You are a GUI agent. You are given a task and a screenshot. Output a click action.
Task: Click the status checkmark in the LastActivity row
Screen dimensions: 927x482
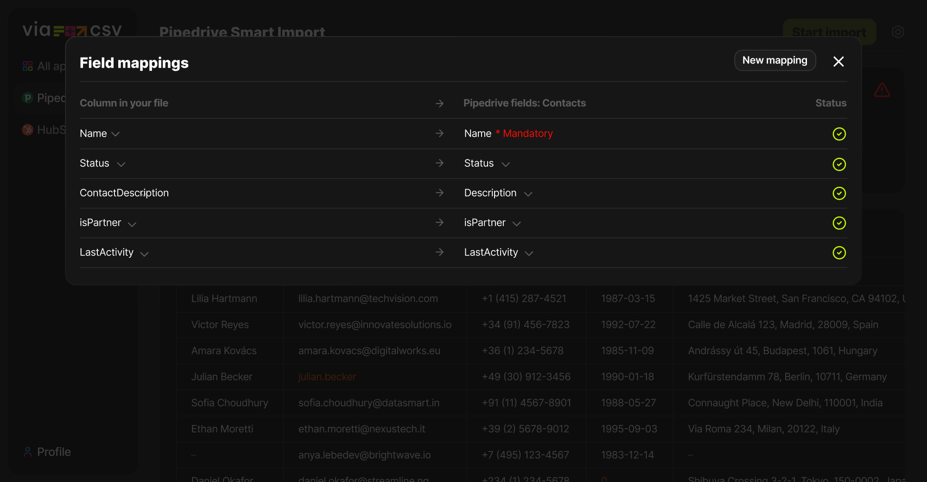[839, 253]
